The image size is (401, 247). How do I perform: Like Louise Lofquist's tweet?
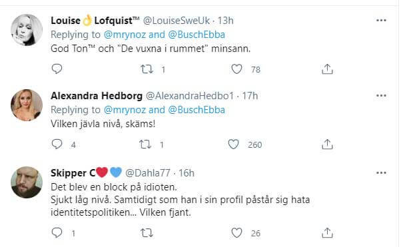click(236, 69)
